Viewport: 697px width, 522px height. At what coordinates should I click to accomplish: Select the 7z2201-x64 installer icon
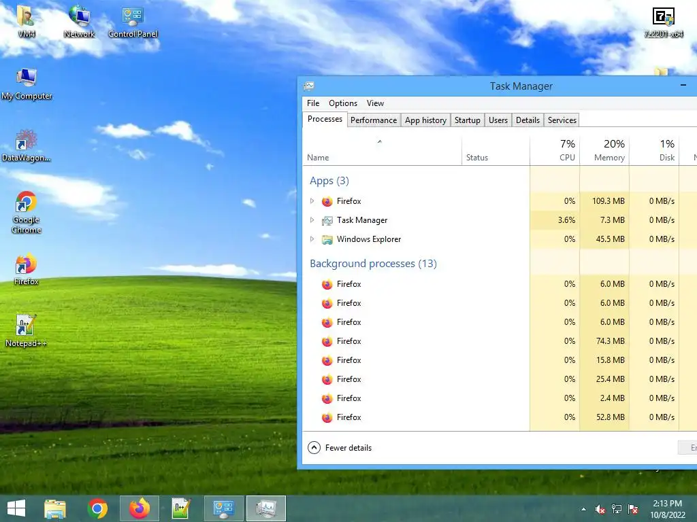663,21
